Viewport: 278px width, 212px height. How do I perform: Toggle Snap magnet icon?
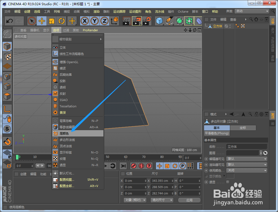click(x=7, y=141)
